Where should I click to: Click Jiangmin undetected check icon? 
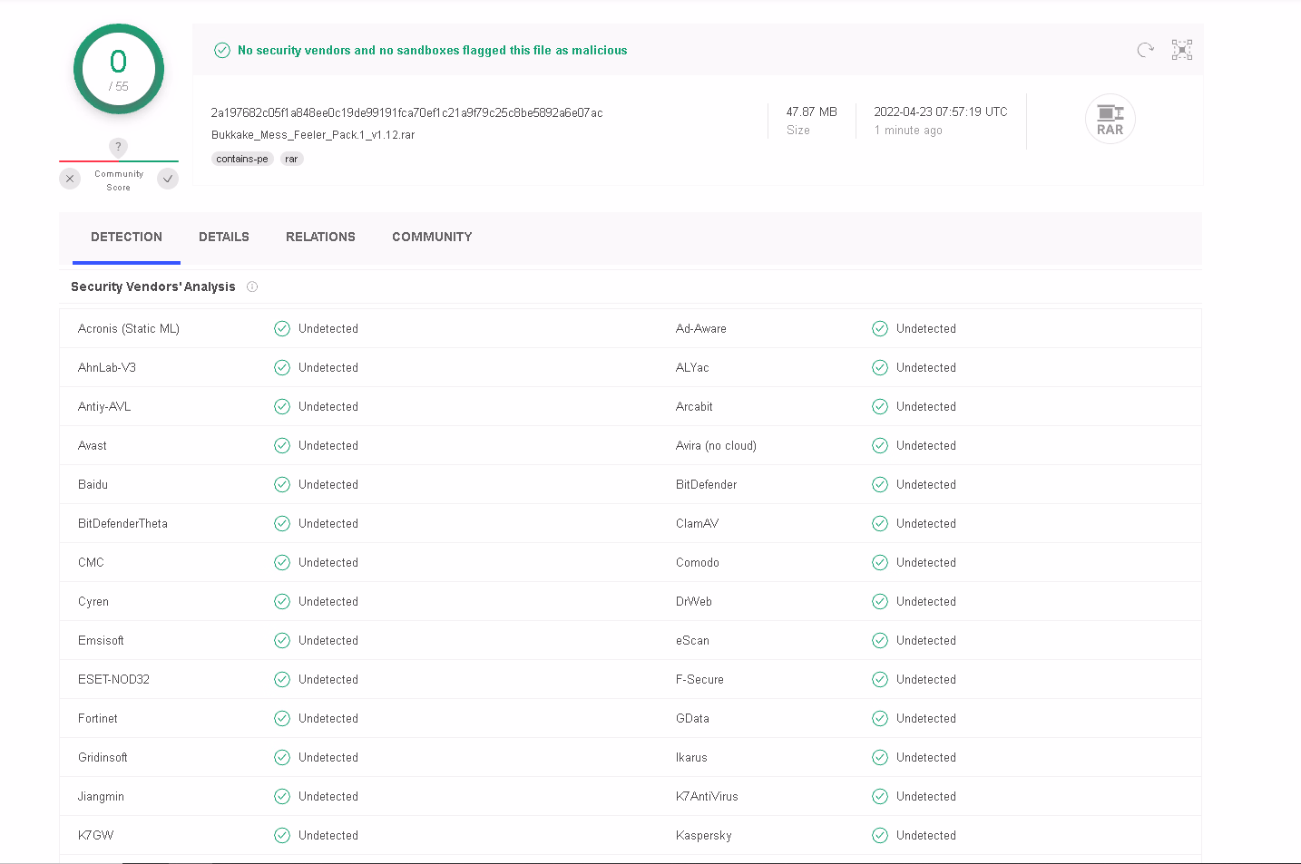click(x=282, y=796)
